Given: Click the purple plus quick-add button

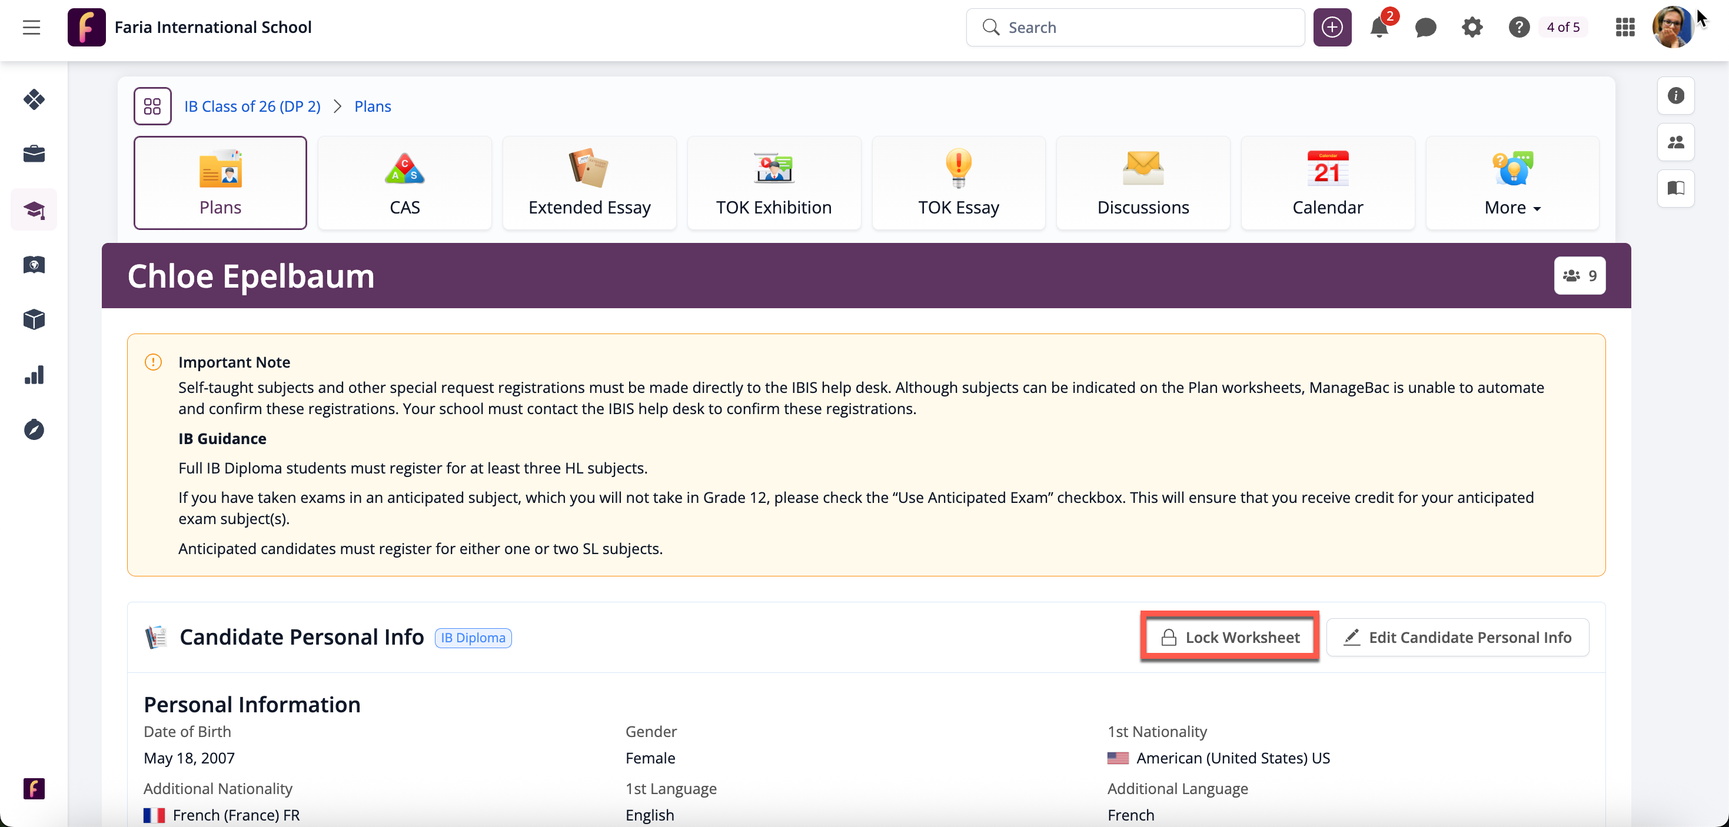Looking at the screenshot, I should [x=1332, y=28].
